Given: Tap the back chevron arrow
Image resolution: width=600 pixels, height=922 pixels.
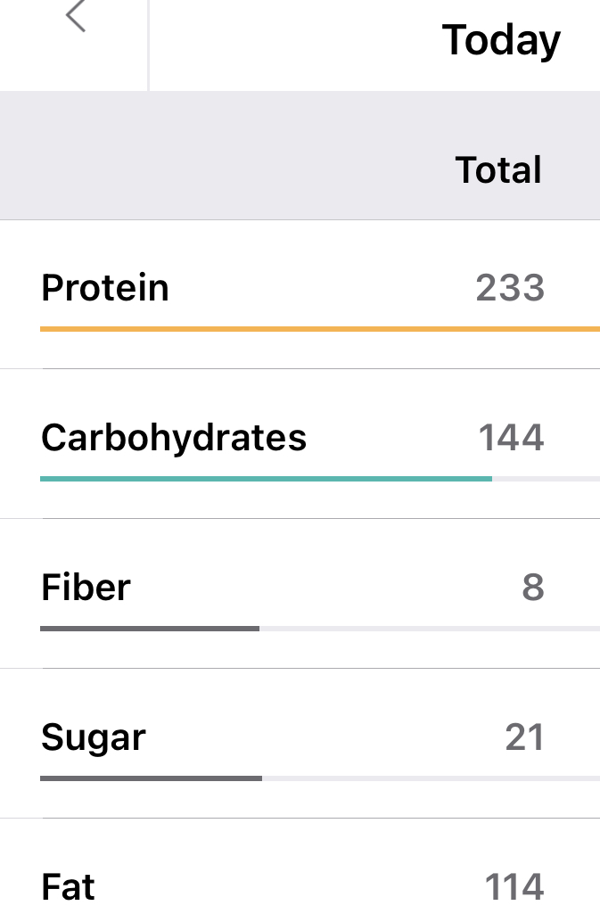Looking at the screenshot, I should tap(76, 16).
